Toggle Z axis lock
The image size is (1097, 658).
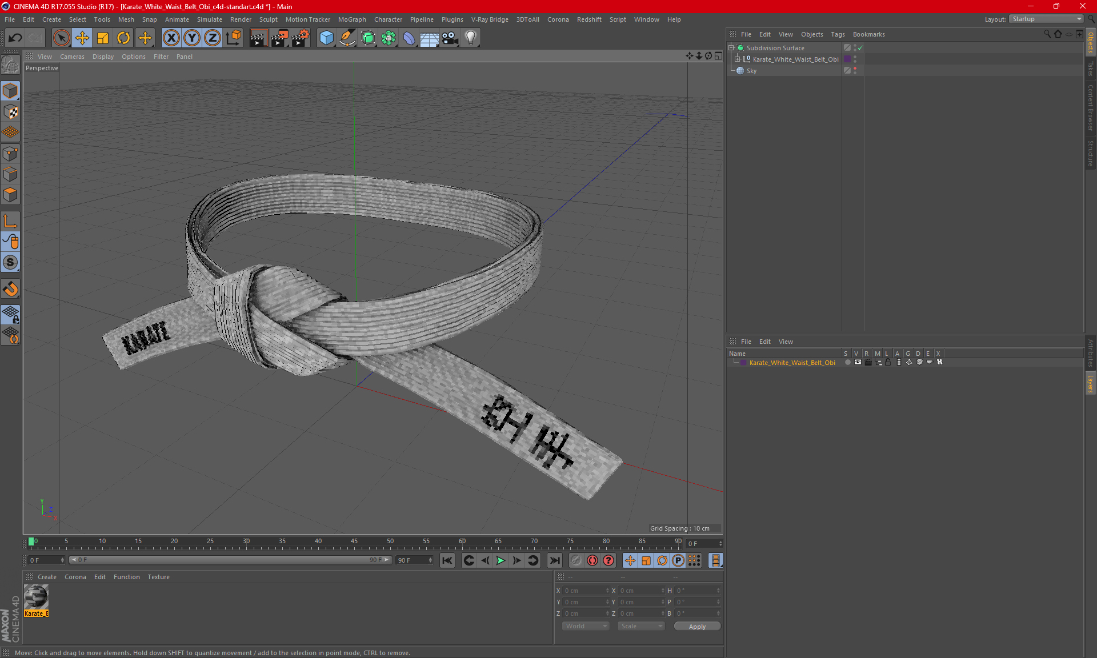(212, 38)
